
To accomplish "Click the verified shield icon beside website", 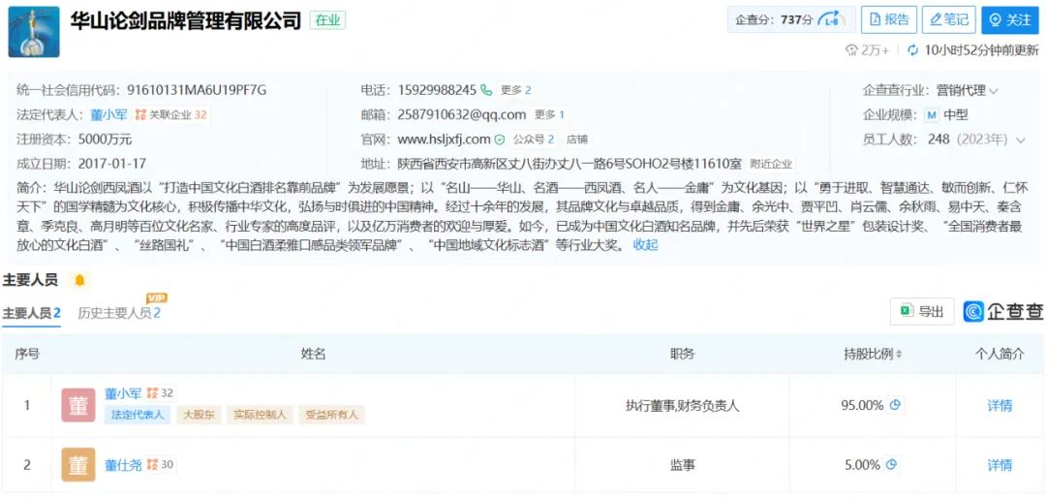I will [499, 140].
